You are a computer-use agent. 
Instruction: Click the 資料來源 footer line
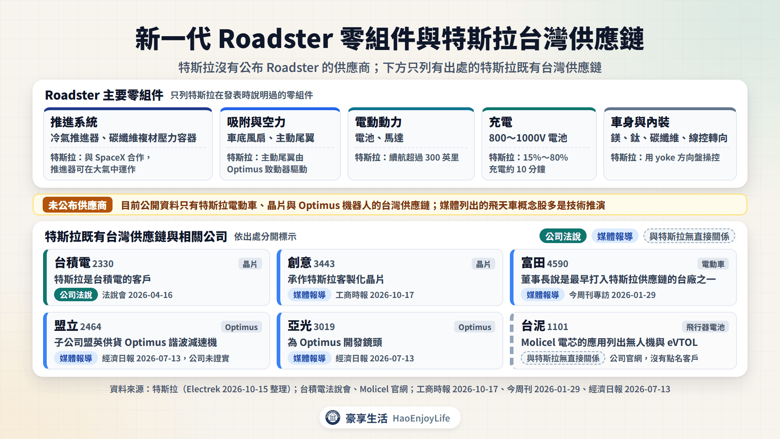pos(390,389)
